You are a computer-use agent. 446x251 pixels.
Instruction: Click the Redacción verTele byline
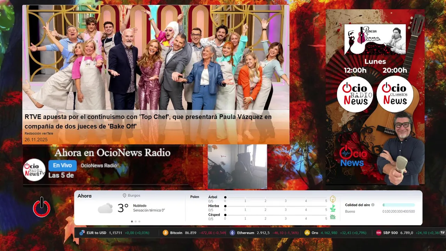coord(39,134)
